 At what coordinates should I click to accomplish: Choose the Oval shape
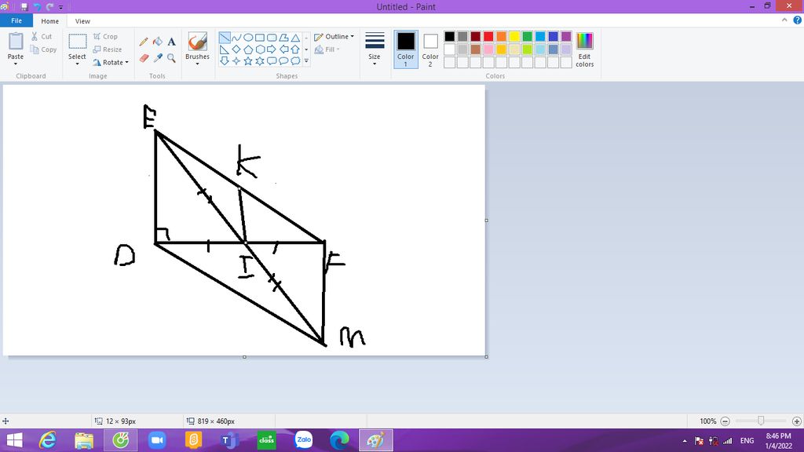[248, 38]
